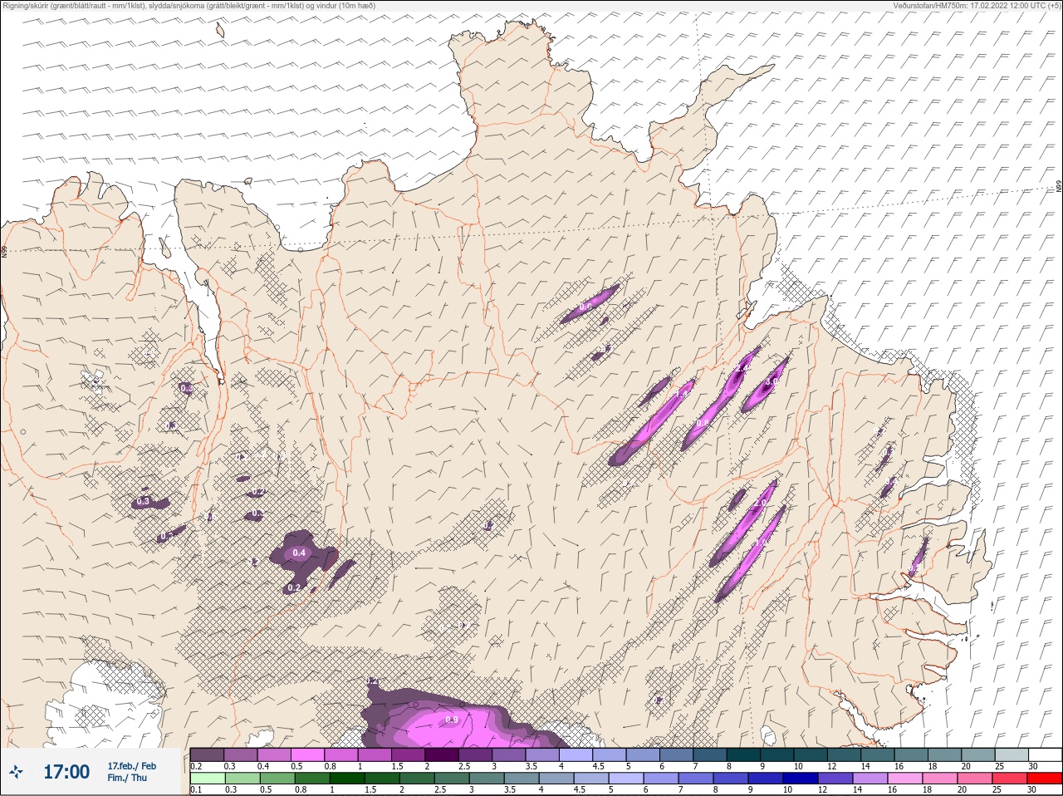Click the 3.0 value on the dark streak
This screenshot has height=796, width=1063.
pyautogui.click(x=772, y=381)
